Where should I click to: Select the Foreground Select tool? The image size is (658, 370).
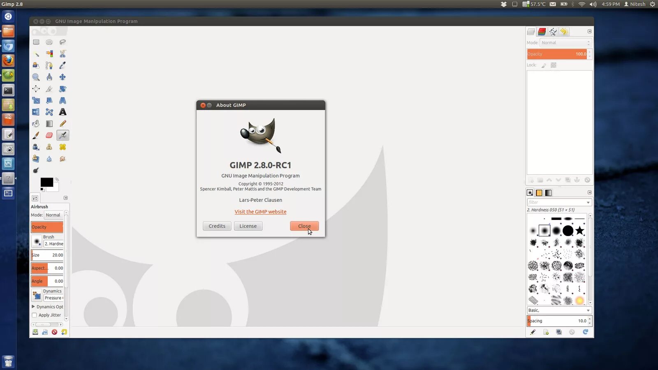click(36, 65)
